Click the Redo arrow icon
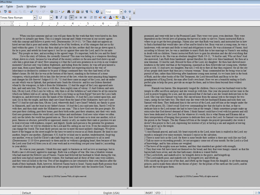 (44, 12)
